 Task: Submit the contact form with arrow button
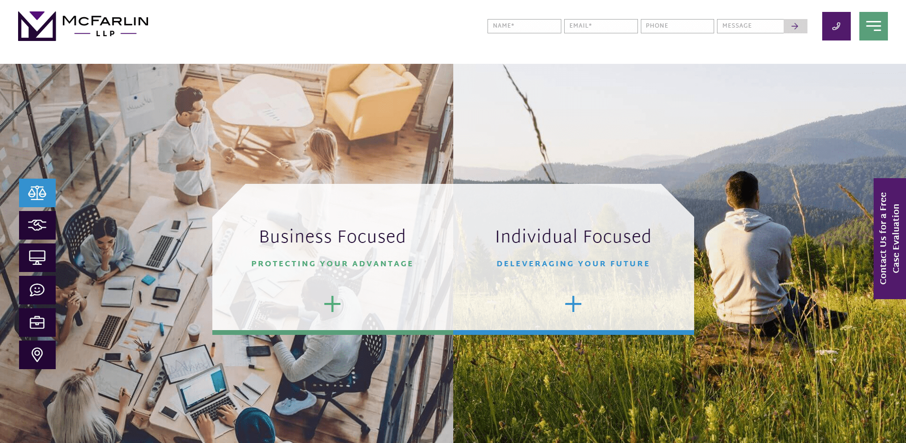pos(795,26)
